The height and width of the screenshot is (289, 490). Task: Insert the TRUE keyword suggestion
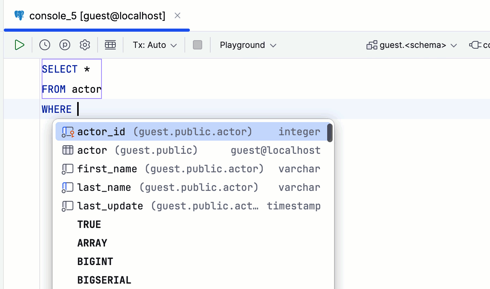pyautogui.click(x=89, y=225)
